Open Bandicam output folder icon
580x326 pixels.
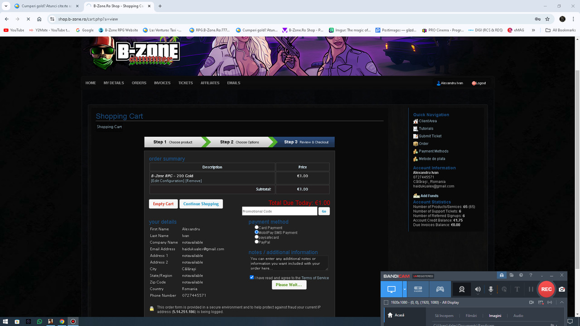coord(511,275)
